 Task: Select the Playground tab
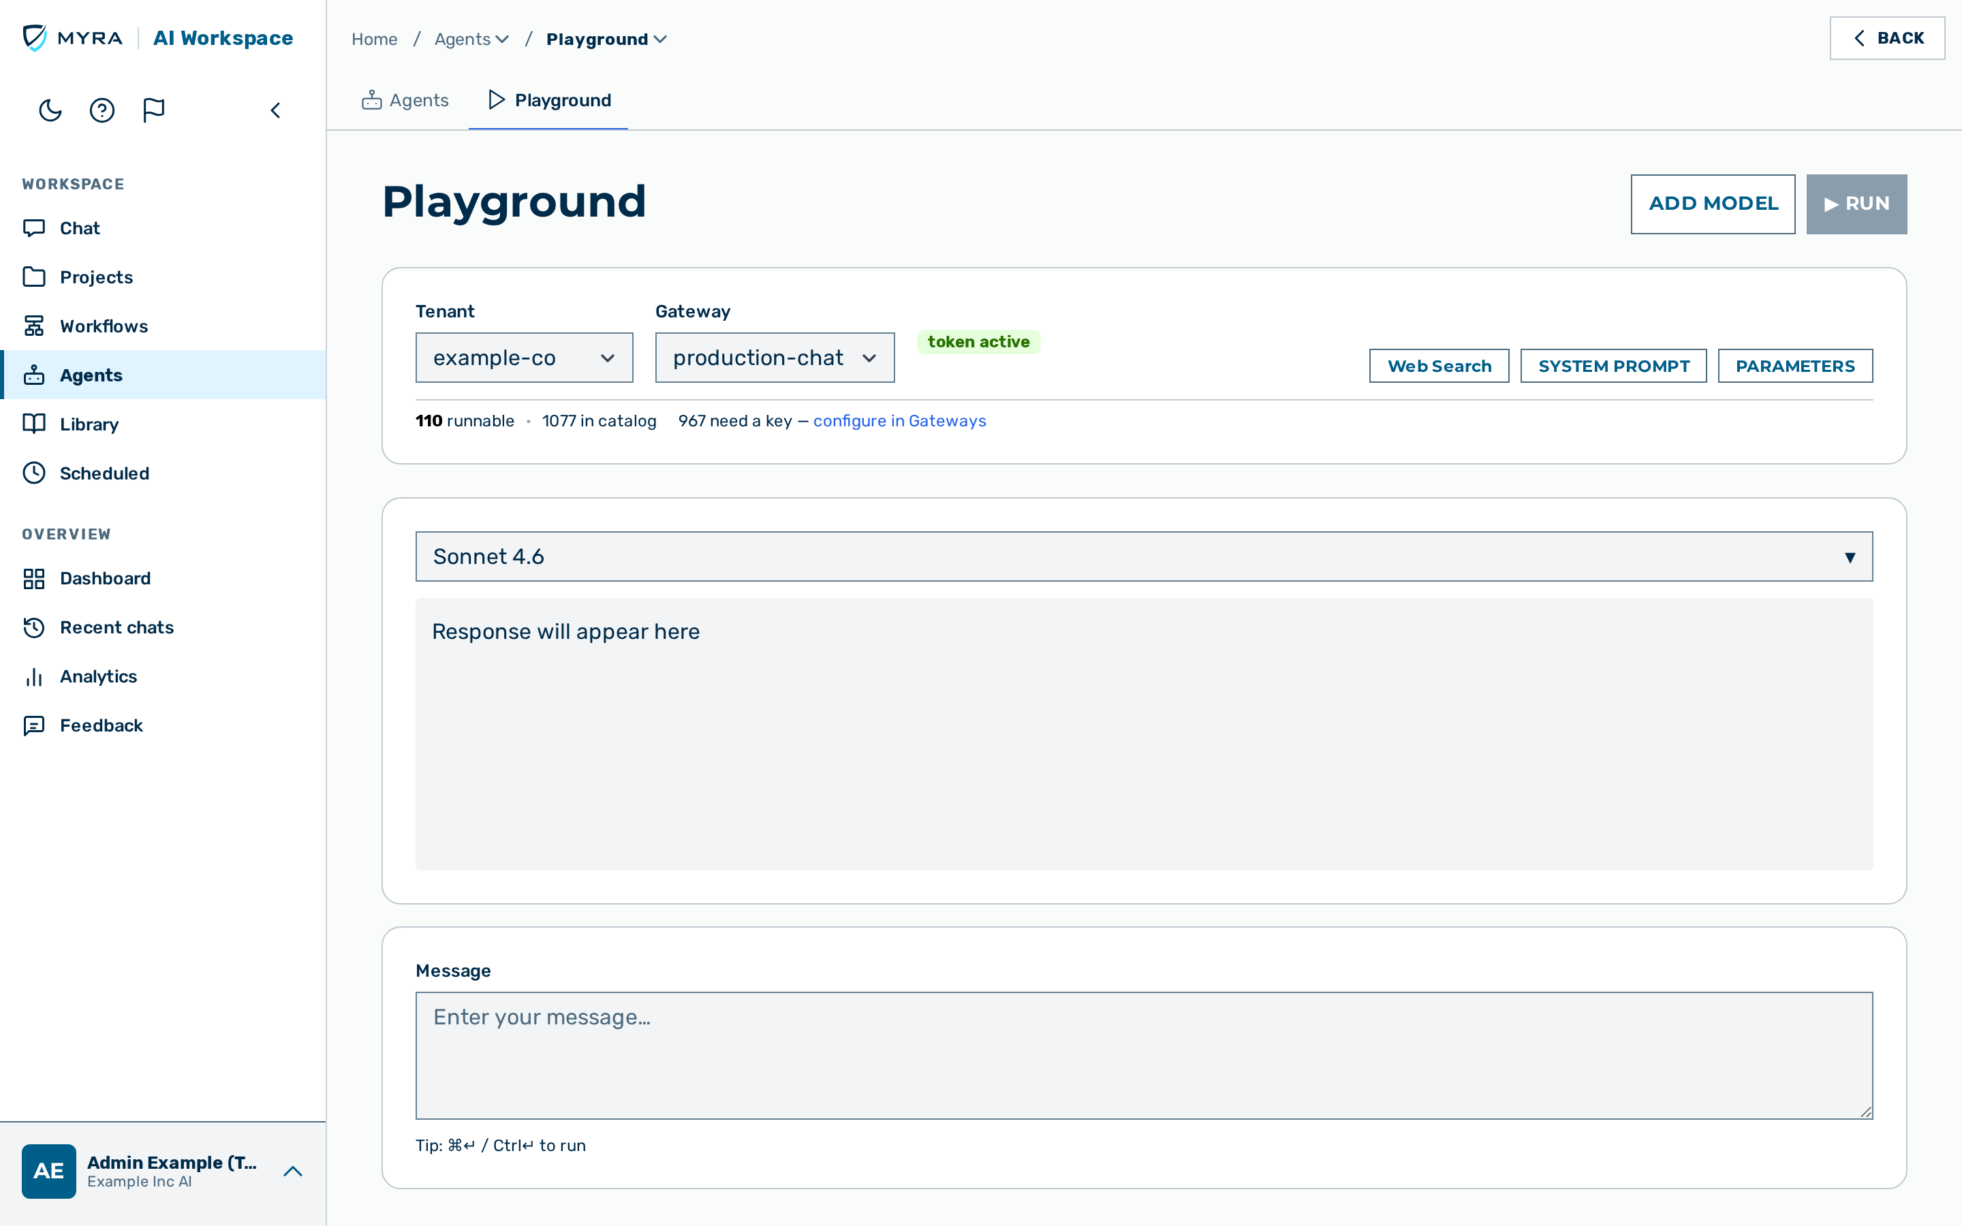[549, 99]
